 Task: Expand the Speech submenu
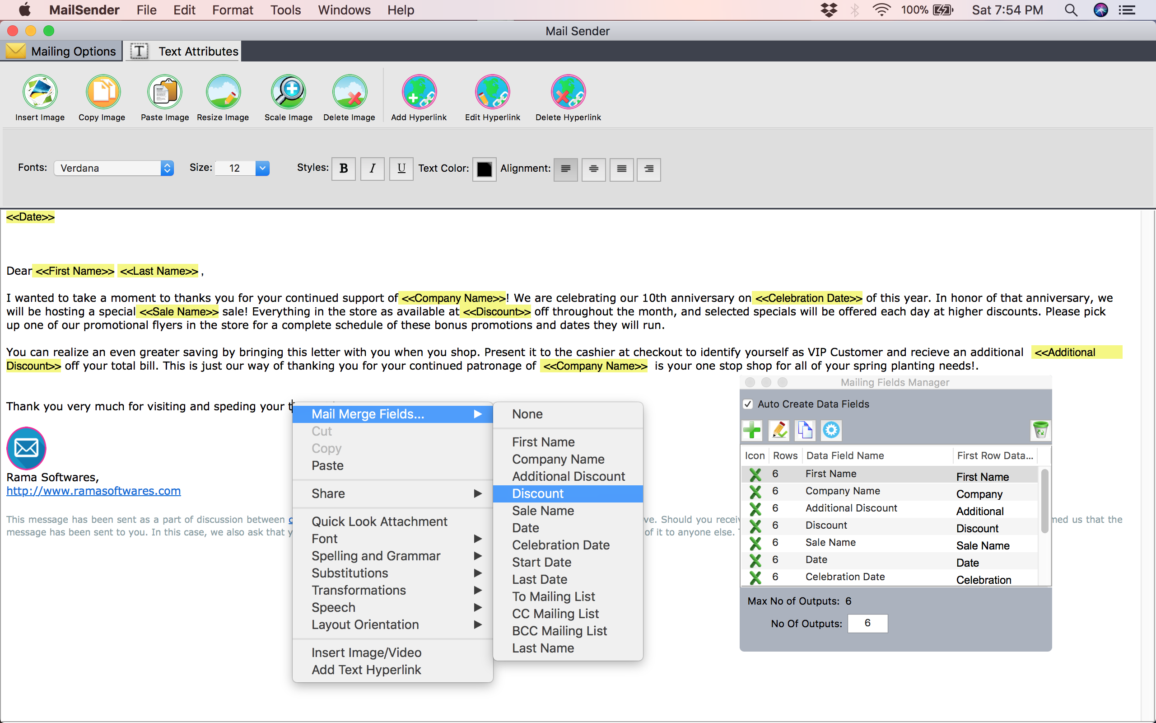[x=393, y=608]
